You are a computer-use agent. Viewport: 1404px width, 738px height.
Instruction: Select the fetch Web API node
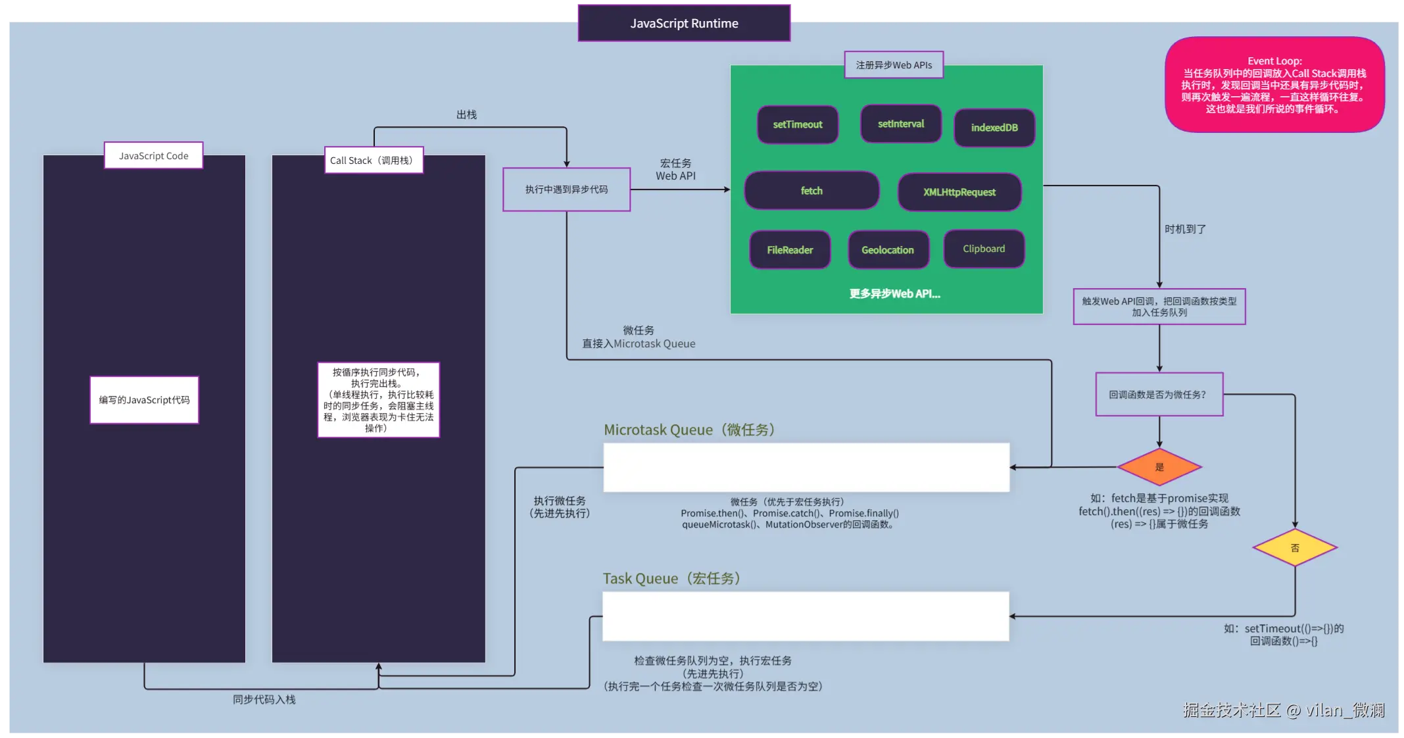tap(811, 191)
